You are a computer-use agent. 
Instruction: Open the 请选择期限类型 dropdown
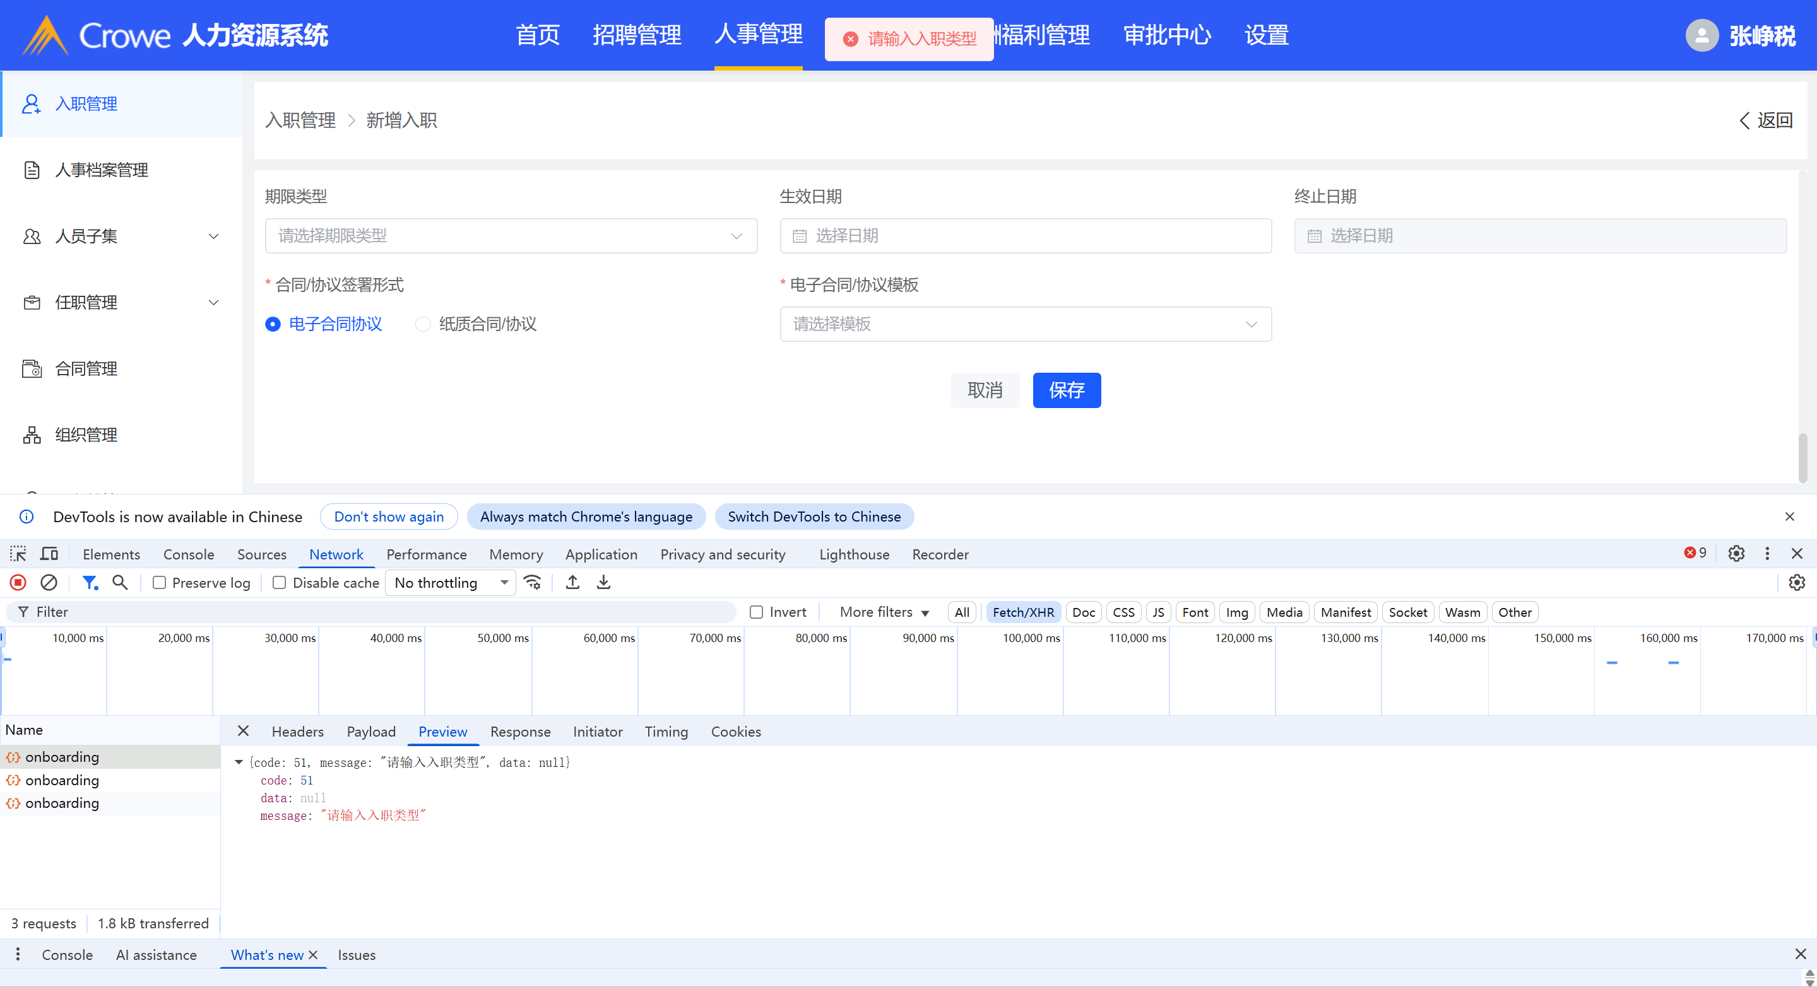tap(511, 235)
